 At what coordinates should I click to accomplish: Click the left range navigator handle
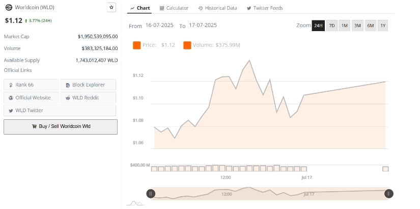pos(151,194)
